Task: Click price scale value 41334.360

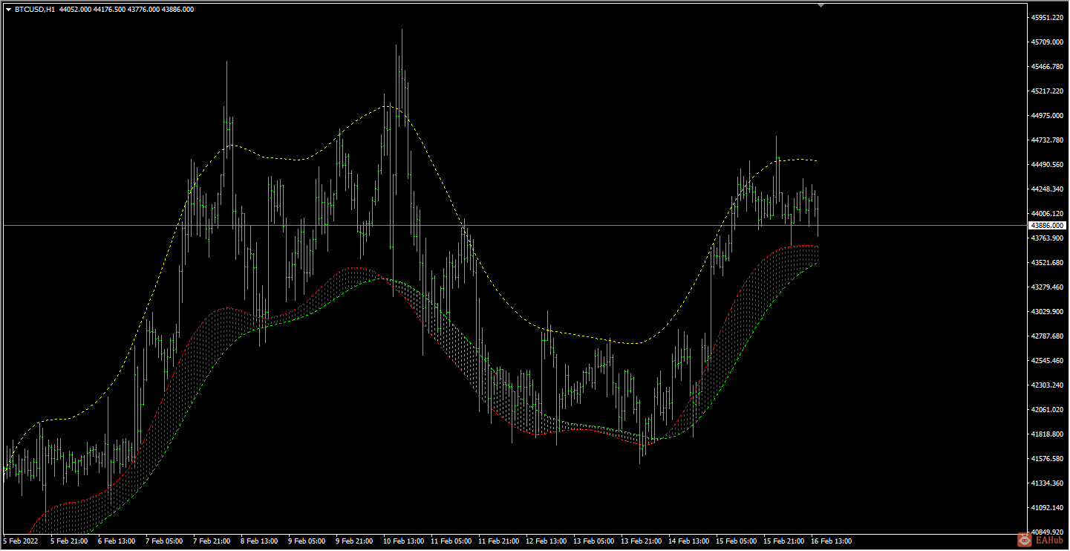Action: point(1047,483)
